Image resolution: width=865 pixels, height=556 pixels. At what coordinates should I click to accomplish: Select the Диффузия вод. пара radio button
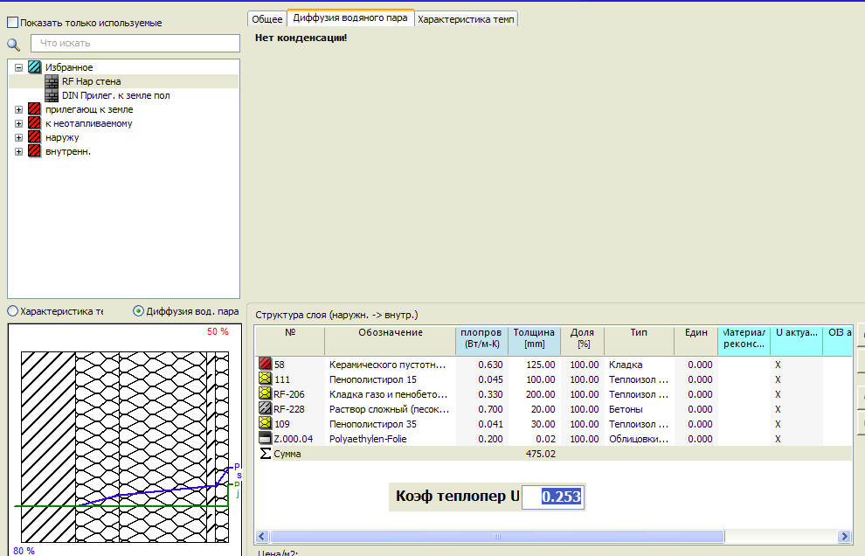click(x=138, y=311)
